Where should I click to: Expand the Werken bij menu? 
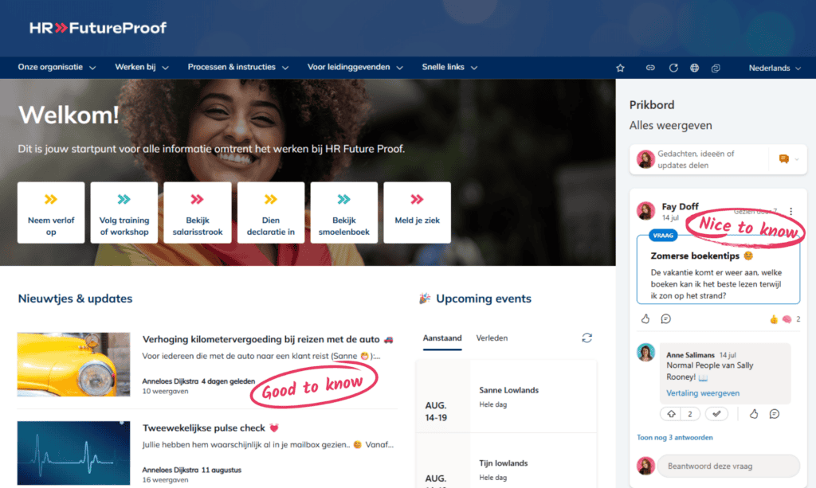coord(142,67)
